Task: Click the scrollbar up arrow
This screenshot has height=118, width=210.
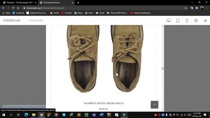Action: [x=163, y=27]
